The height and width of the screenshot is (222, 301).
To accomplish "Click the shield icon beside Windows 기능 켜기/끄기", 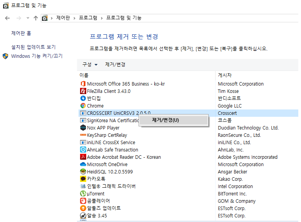I will [x=5, y=56].
